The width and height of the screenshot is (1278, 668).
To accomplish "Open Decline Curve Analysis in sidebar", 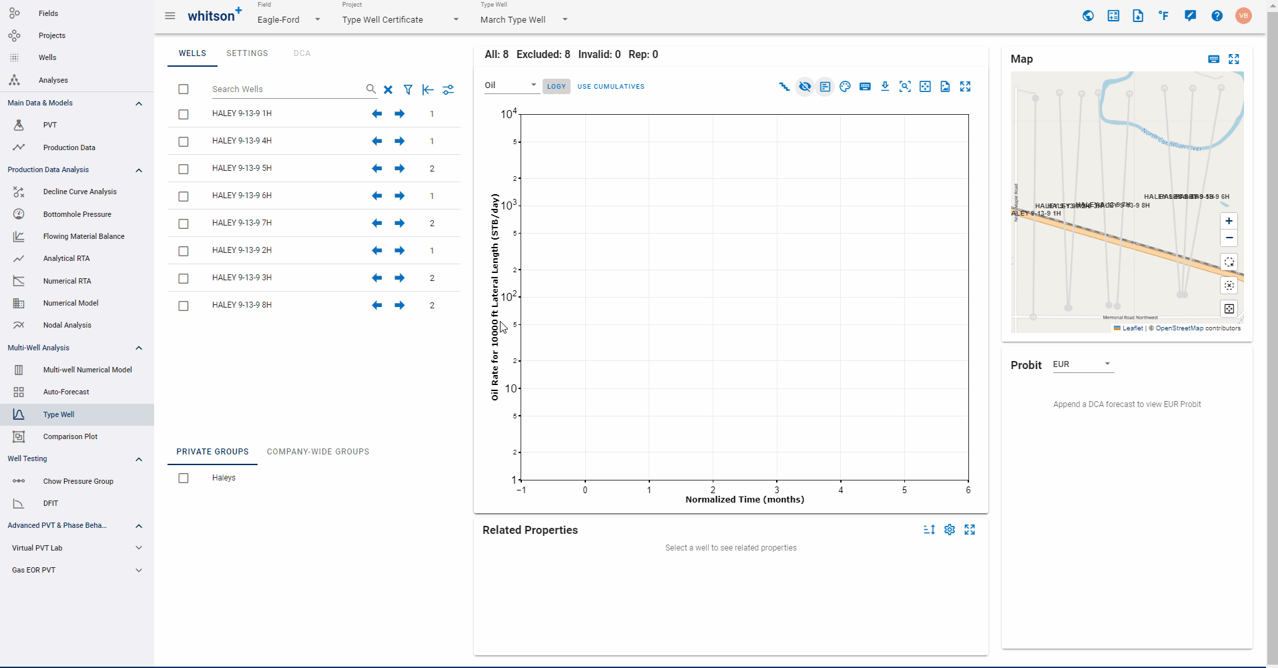I will coord(79,192).
